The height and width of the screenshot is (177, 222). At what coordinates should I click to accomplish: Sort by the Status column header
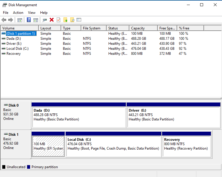(118, 28)
